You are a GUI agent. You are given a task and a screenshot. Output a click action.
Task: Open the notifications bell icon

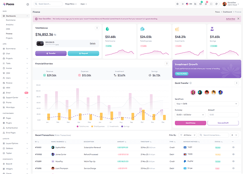[x=206, y=4]
